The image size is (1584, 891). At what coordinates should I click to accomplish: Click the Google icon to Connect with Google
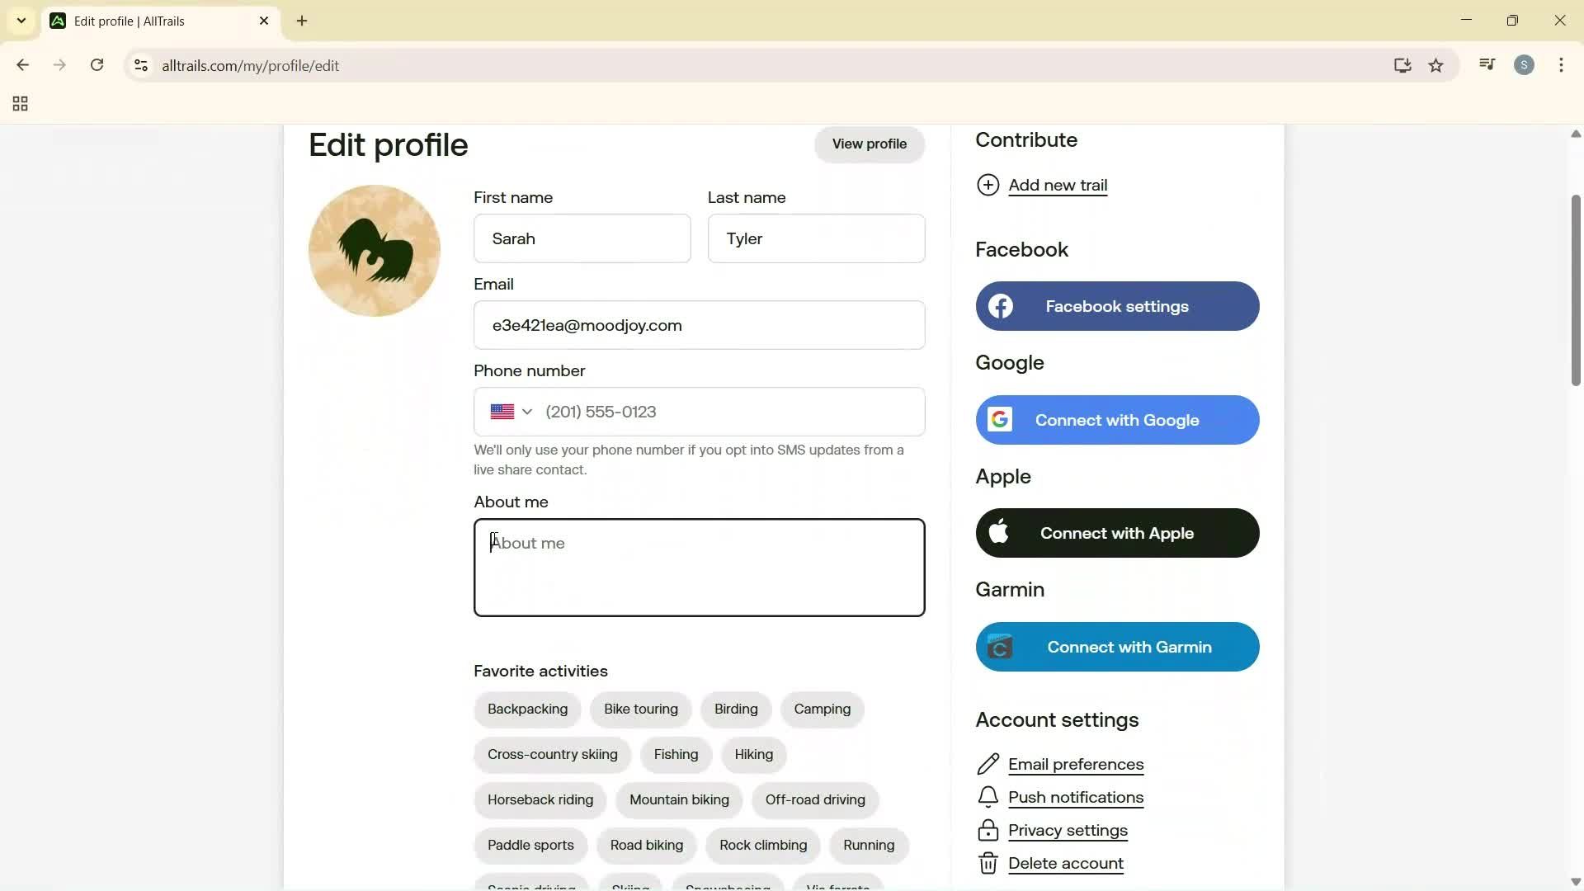pos(1001,419)
